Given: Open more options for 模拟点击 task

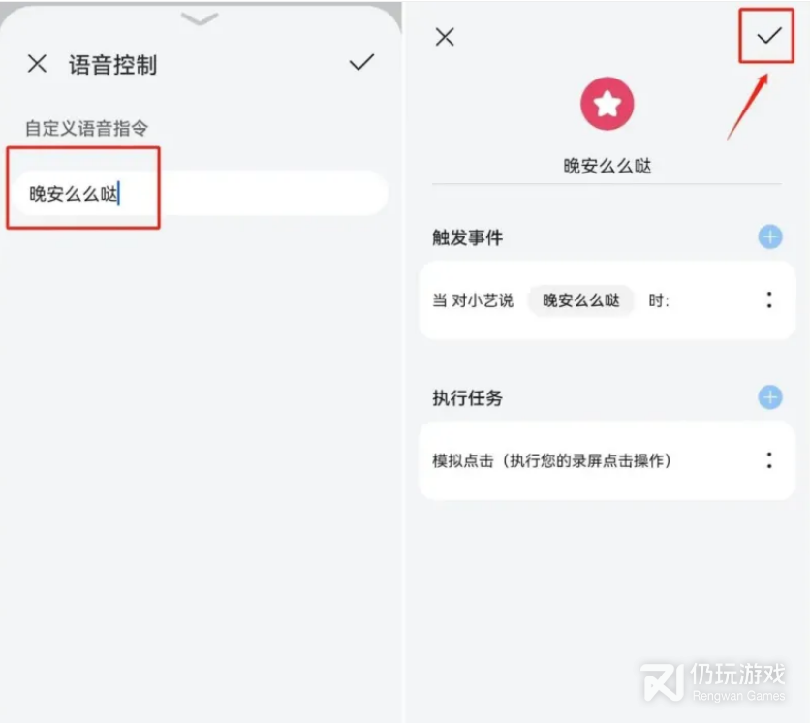Looking at the screenshot, I should (x=769, y=460).
